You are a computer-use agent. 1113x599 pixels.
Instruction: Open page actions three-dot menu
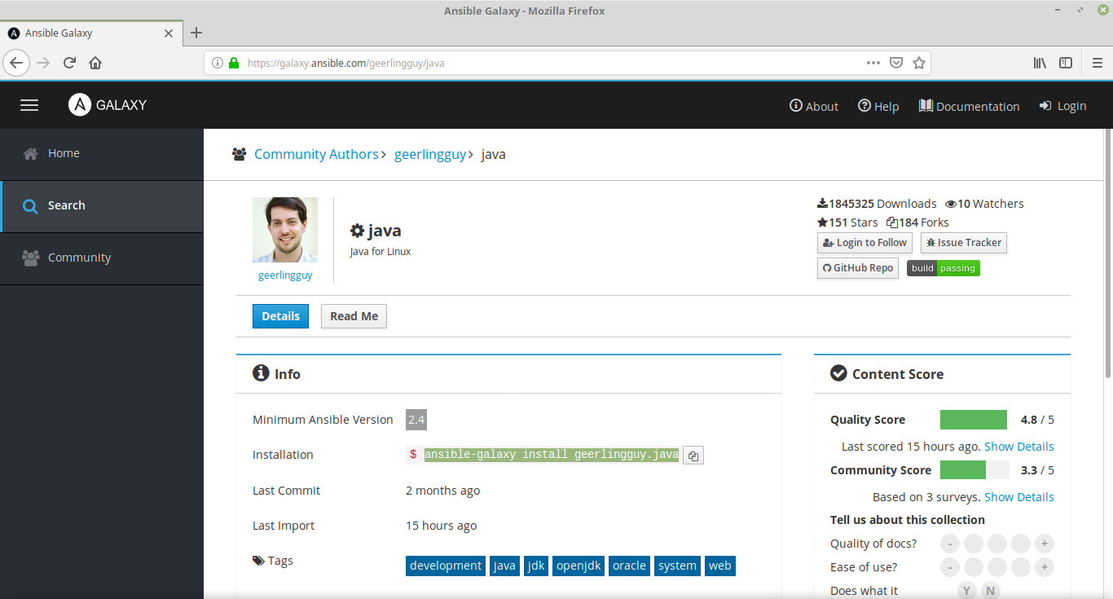point(873,63)
